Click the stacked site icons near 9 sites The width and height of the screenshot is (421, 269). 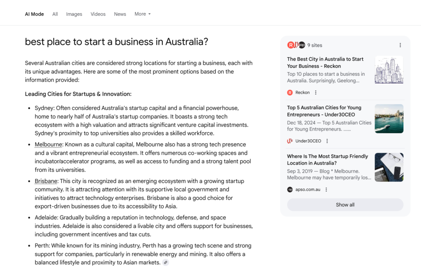click(x=296, y=45)
